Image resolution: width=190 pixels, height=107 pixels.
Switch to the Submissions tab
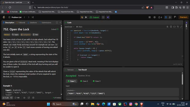point(45,23)
